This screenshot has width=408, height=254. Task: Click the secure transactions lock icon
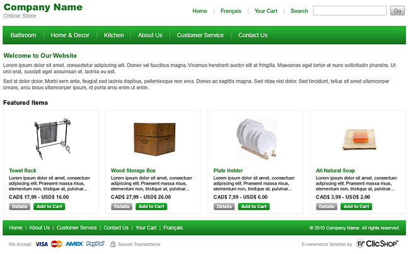[113, 244]
